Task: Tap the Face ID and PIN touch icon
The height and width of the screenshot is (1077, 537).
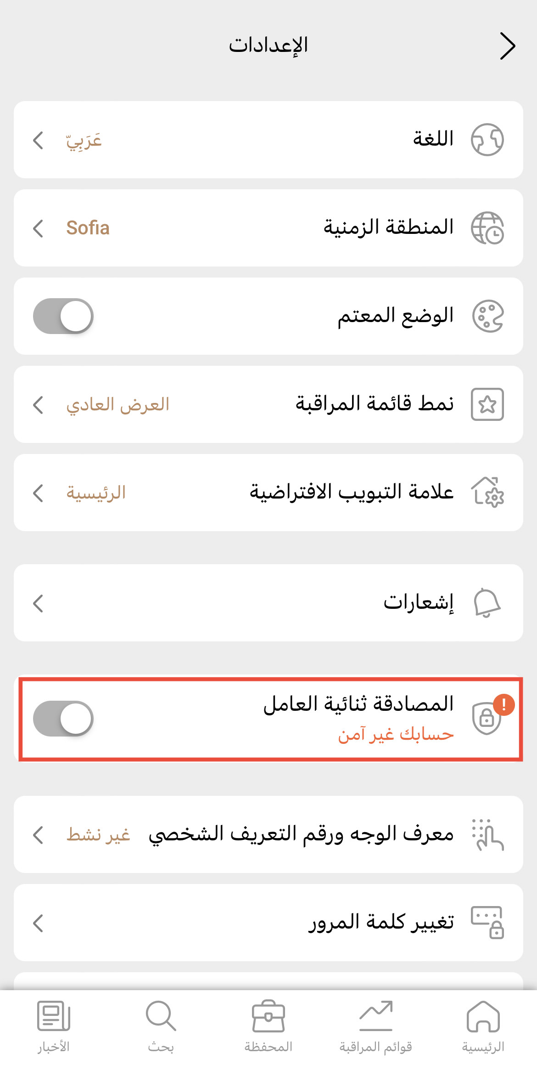Action: tap(487, 834)
